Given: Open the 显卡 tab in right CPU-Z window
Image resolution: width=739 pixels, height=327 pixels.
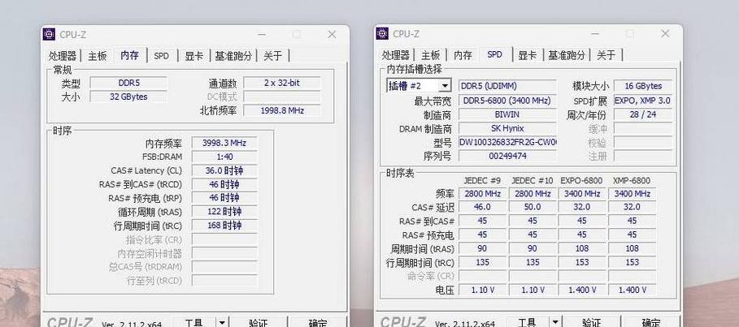Looking at the screenshot, I should (x=527, y=55).
